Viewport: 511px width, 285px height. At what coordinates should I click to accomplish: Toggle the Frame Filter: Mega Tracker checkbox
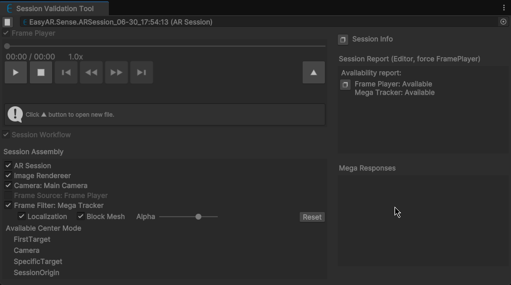pyautogui.click(x=8, y=206)
